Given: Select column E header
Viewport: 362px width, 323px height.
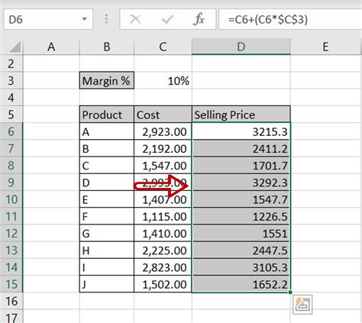Looking at the screenshot, I should tap(325, 47).
